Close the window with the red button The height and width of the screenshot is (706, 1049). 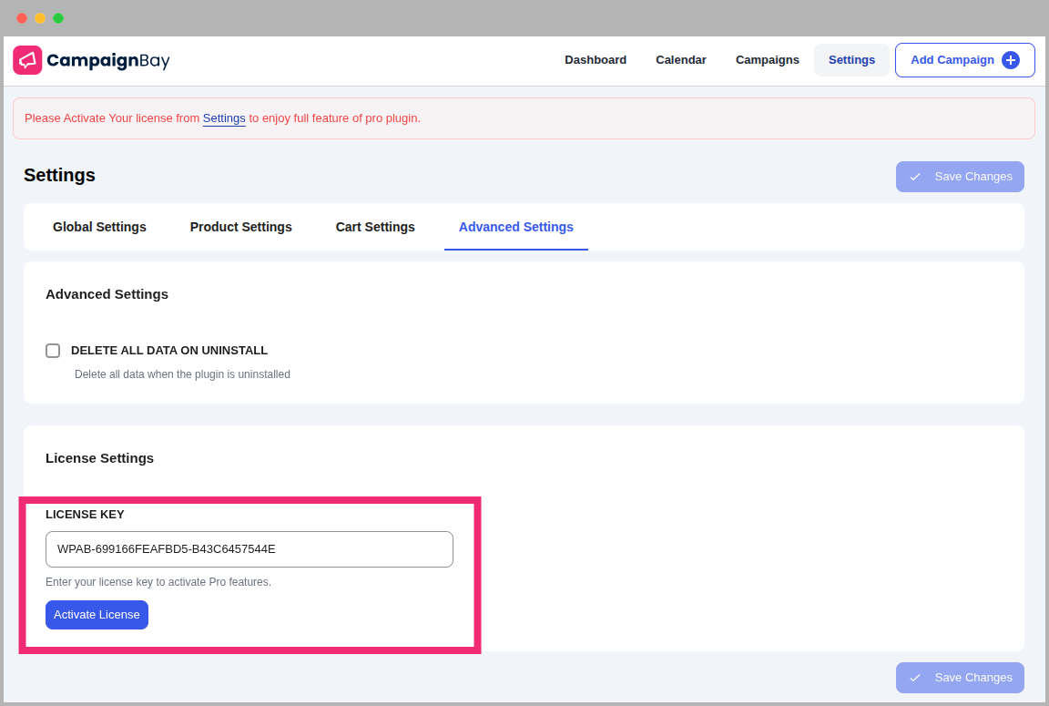tap(22, 18)
